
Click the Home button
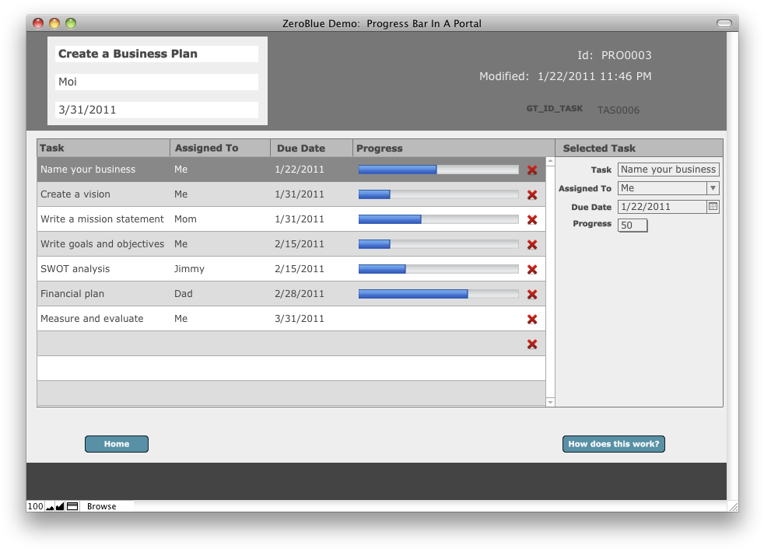click(x=117, y=444)
